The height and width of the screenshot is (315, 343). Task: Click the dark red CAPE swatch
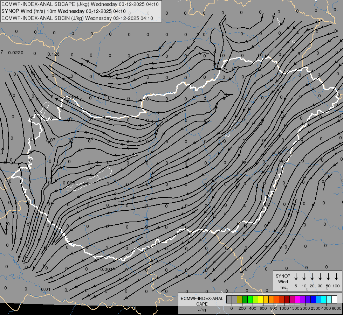point(287,299)
